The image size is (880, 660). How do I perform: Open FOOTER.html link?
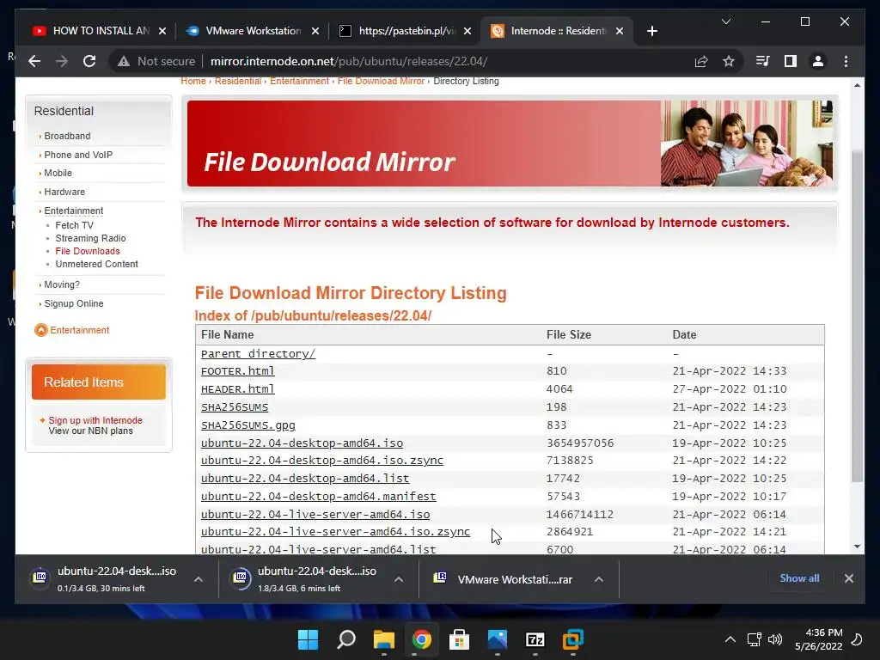[x=238, y=371]
